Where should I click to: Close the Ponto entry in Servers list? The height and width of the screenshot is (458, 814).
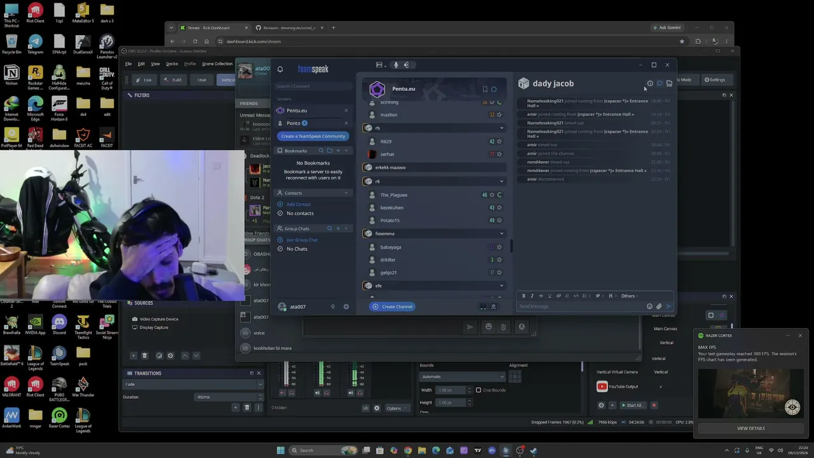click(x=346, y=123)
